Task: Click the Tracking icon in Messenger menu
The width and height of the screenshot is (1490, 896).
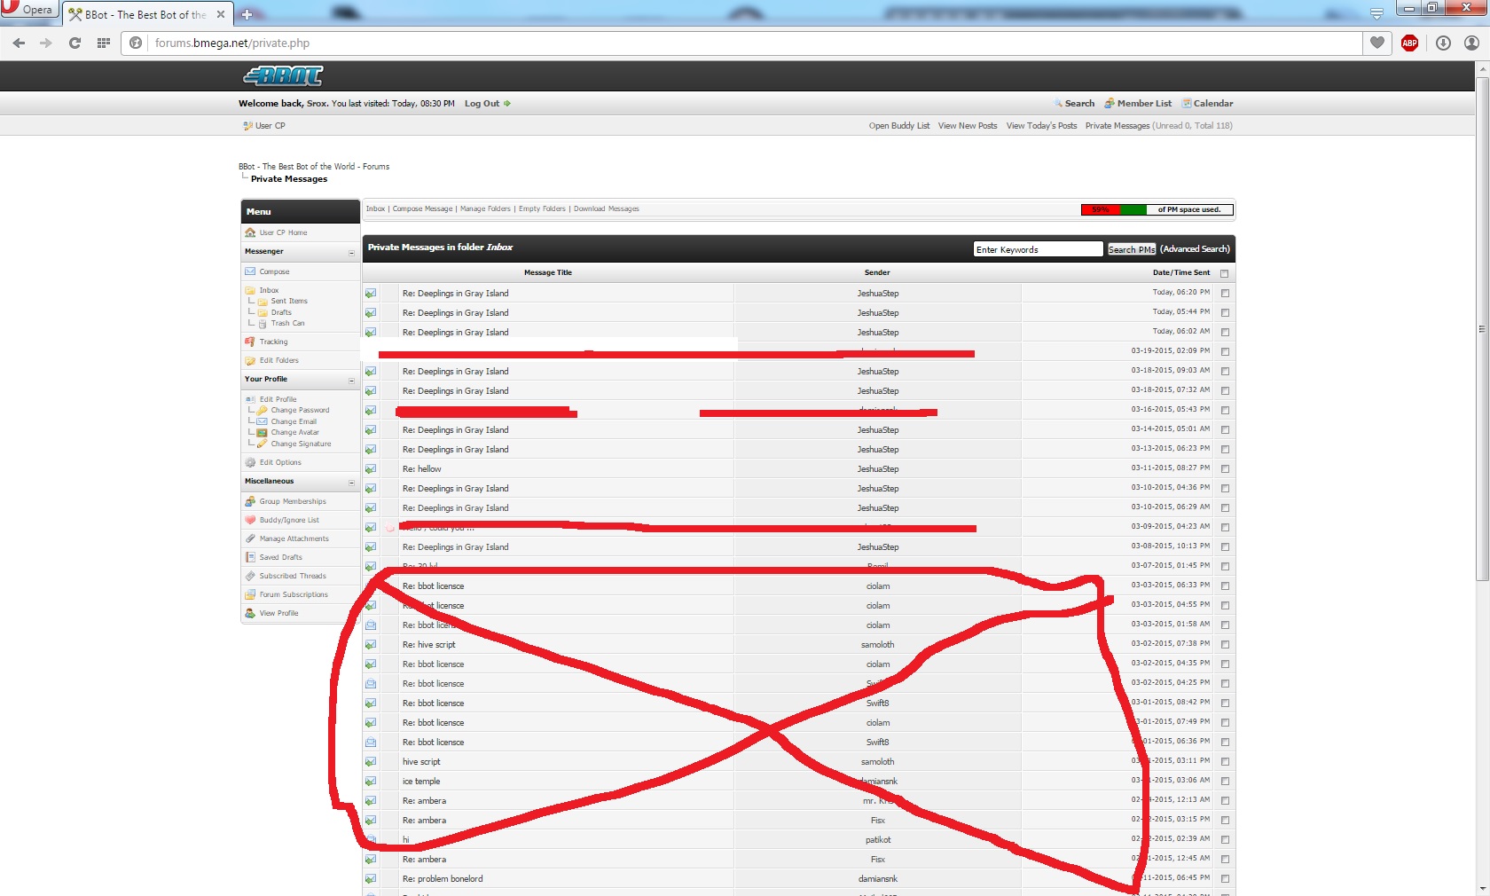Action: click(x=250, y=342)
